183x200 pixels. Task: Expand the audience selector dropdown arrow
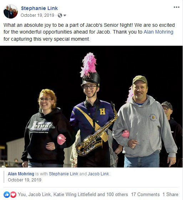(65, 16)
